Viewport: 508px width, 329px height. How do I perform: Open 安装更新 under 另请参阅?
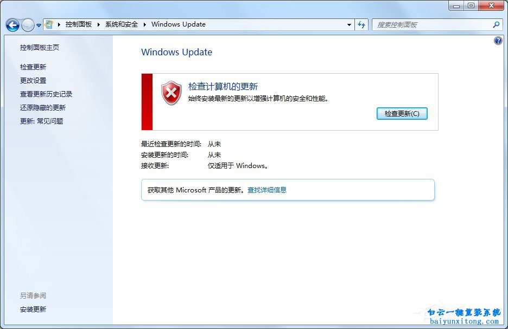[33, 309]
